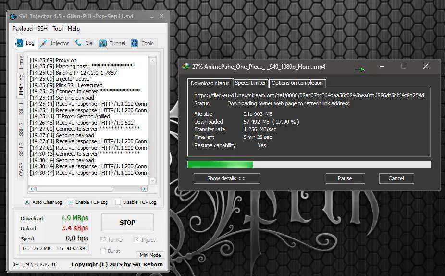Screen dimensions: 445x276
Task: Close the download dialog window
Action: 426,66
